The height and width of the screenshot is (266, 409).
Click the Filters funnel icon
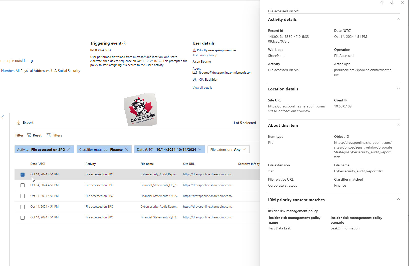click(49, 135)
